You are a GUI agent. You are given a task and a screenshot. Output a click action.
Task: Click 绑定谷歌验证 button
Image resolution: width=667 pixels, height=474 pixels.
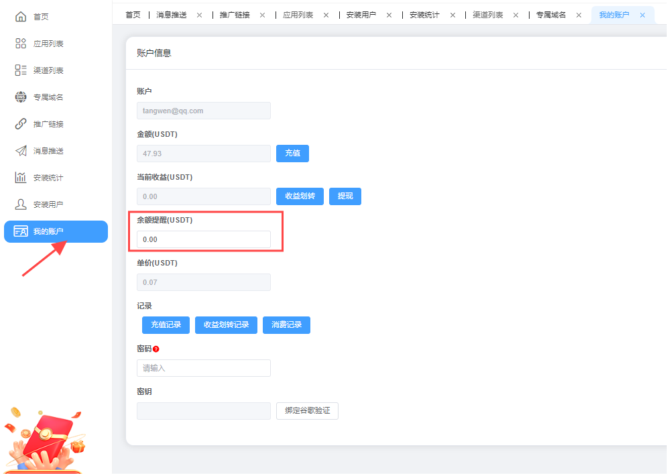pos(307,411)
